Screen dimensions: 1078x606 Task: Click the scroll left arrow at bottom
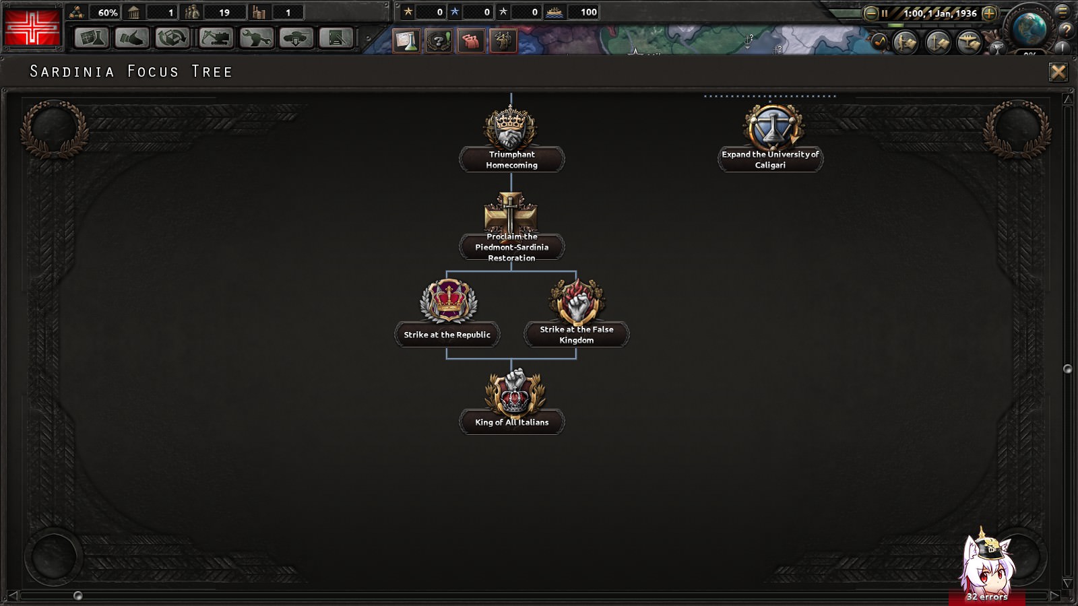pyautogui.click(x=13, y=596)
